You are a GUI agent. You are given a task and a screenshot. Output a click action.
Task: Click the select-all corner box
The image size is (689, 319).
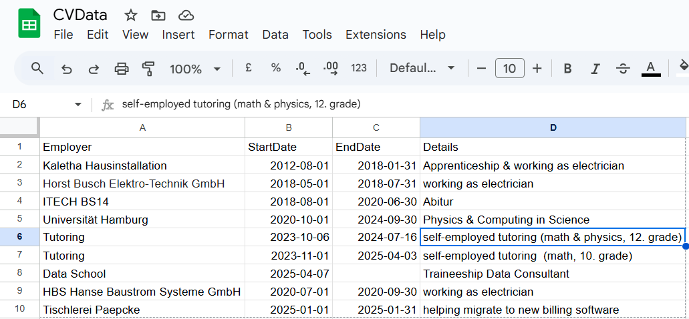tap(19, 127)
